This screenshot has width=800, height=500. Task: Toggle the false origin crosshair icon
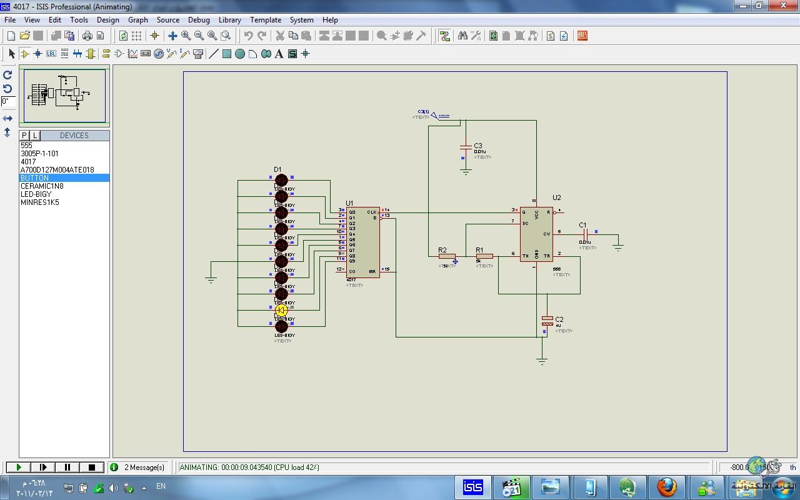pyautogui.click(x=155, y=36)
